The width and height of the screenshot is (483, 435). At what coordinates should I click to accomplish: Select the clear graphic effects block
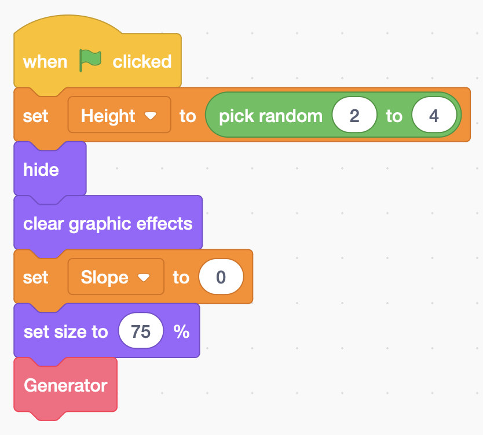[108, 223]
